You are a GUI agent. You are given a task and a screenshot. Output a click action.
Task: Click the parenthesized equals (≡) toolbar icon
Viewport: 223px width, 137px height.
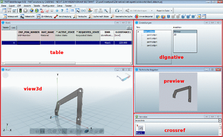[x=83, y=11]
